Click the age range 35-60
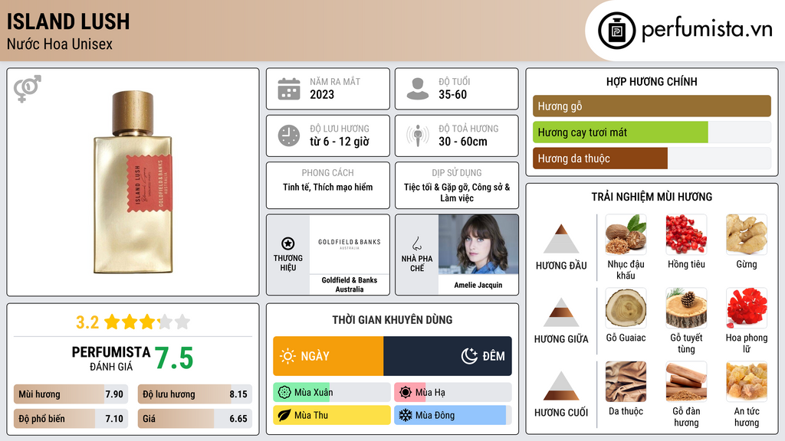The height and width of the screenshot is (441, 785). click(x=452, y=94)
